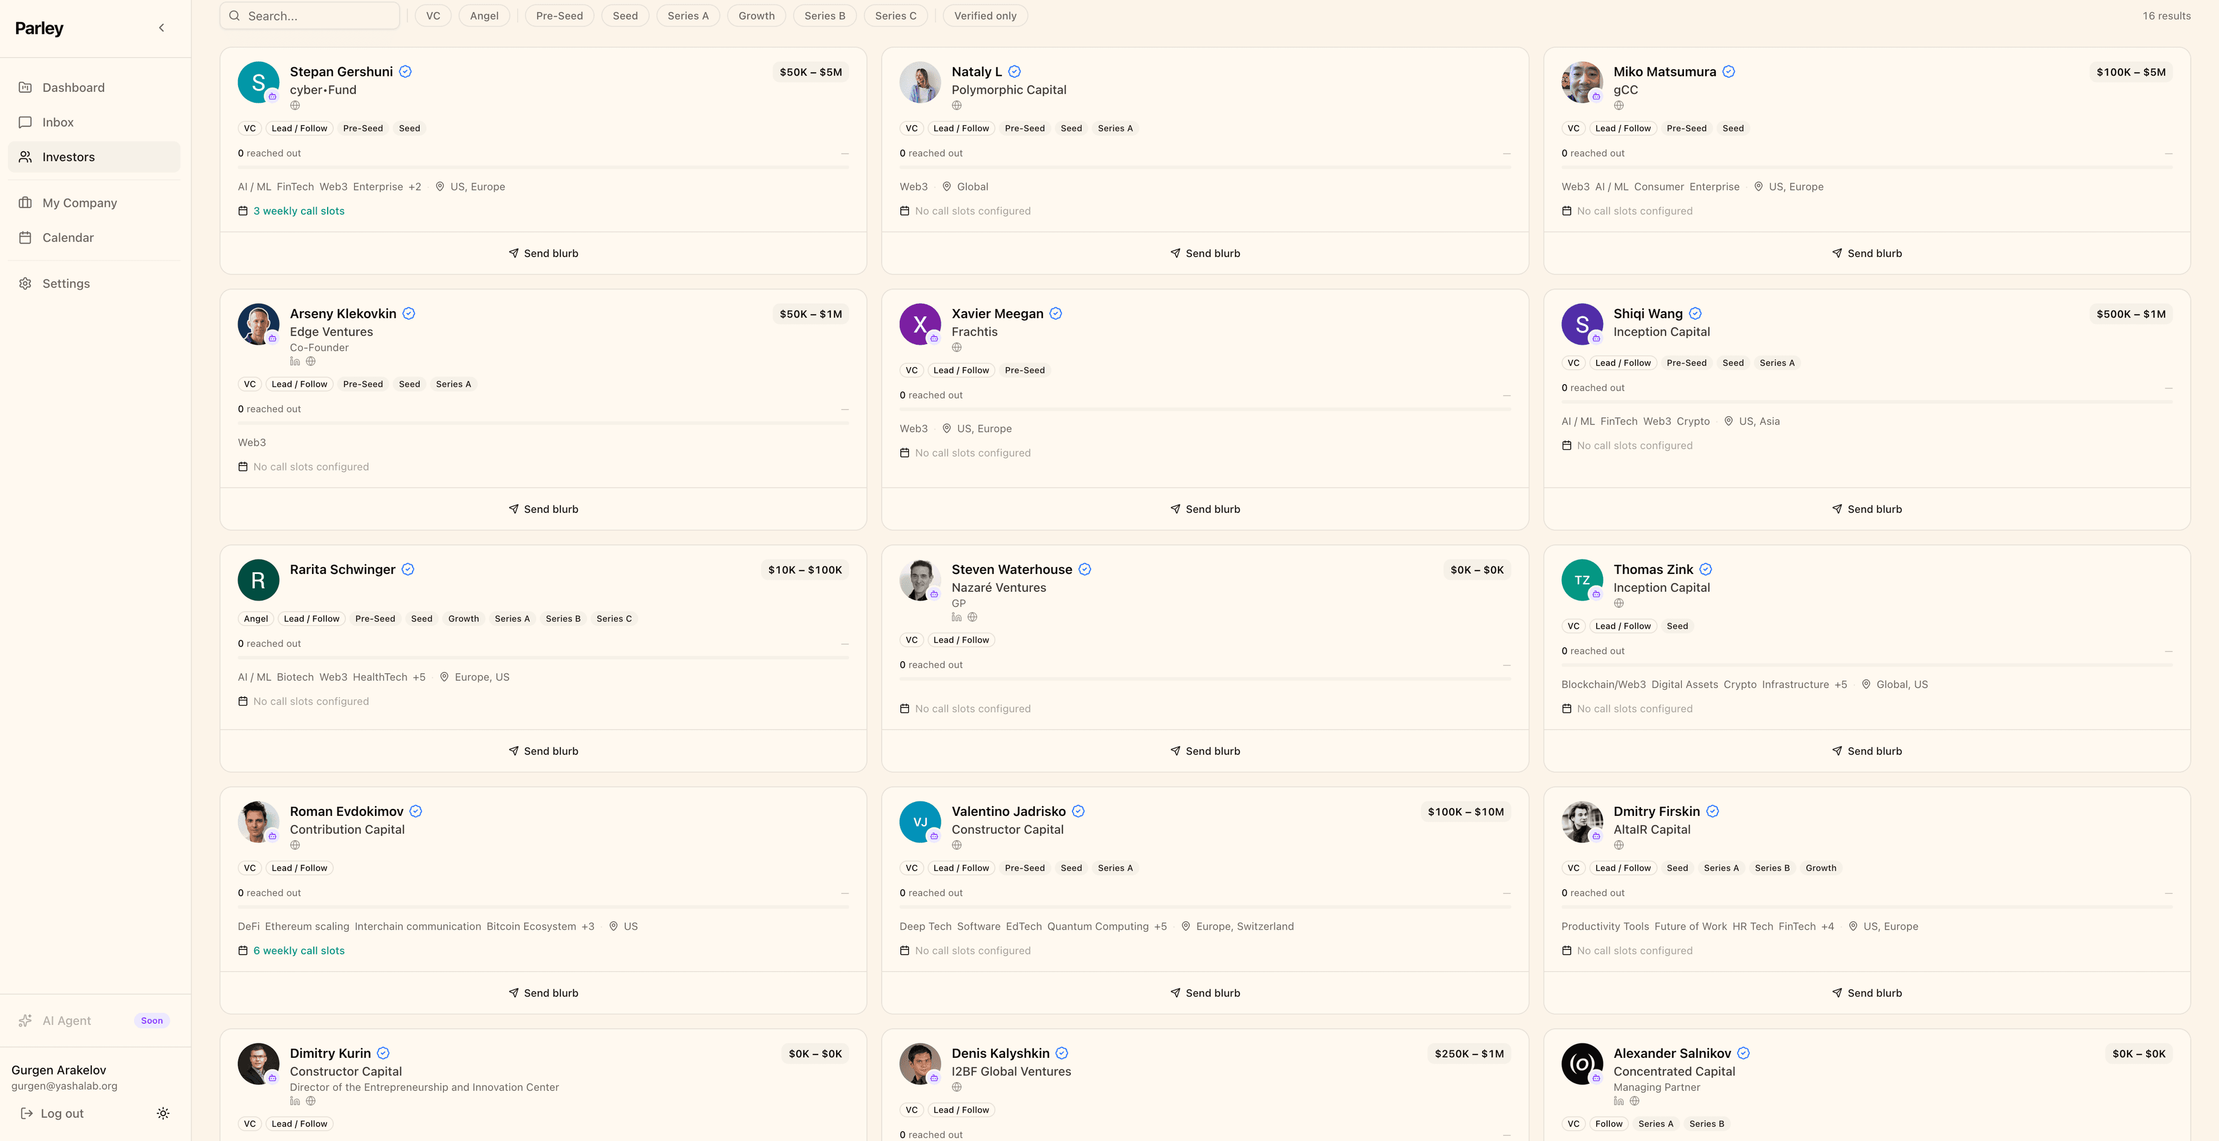The width and height of the screenshot is (2219, 1141).
Task: Collapse the sidebar with the chevron
Action: click(161, 28)
